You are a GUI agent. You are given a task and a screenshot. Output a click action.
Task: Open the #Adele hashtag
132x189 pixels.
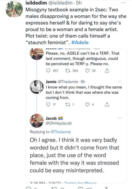pos(80,43)
